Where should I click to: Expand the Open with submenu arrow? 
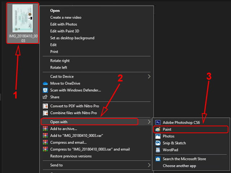click(x=149, y=122)
